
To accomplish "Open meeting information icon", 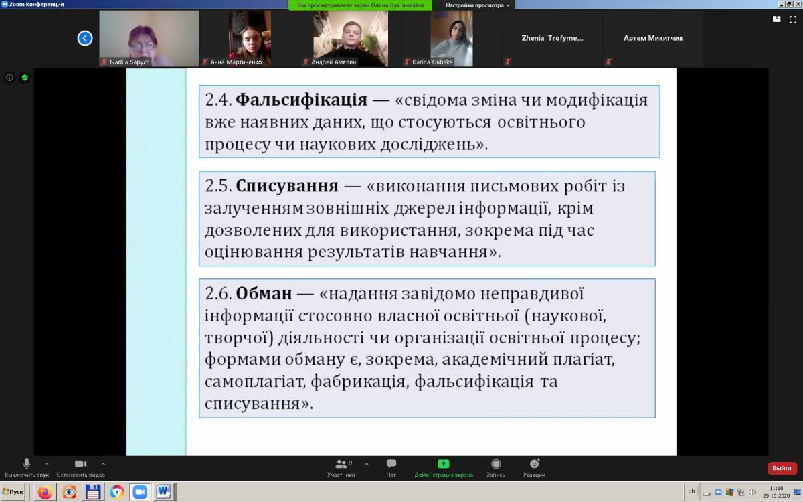I will coord(9,78).
